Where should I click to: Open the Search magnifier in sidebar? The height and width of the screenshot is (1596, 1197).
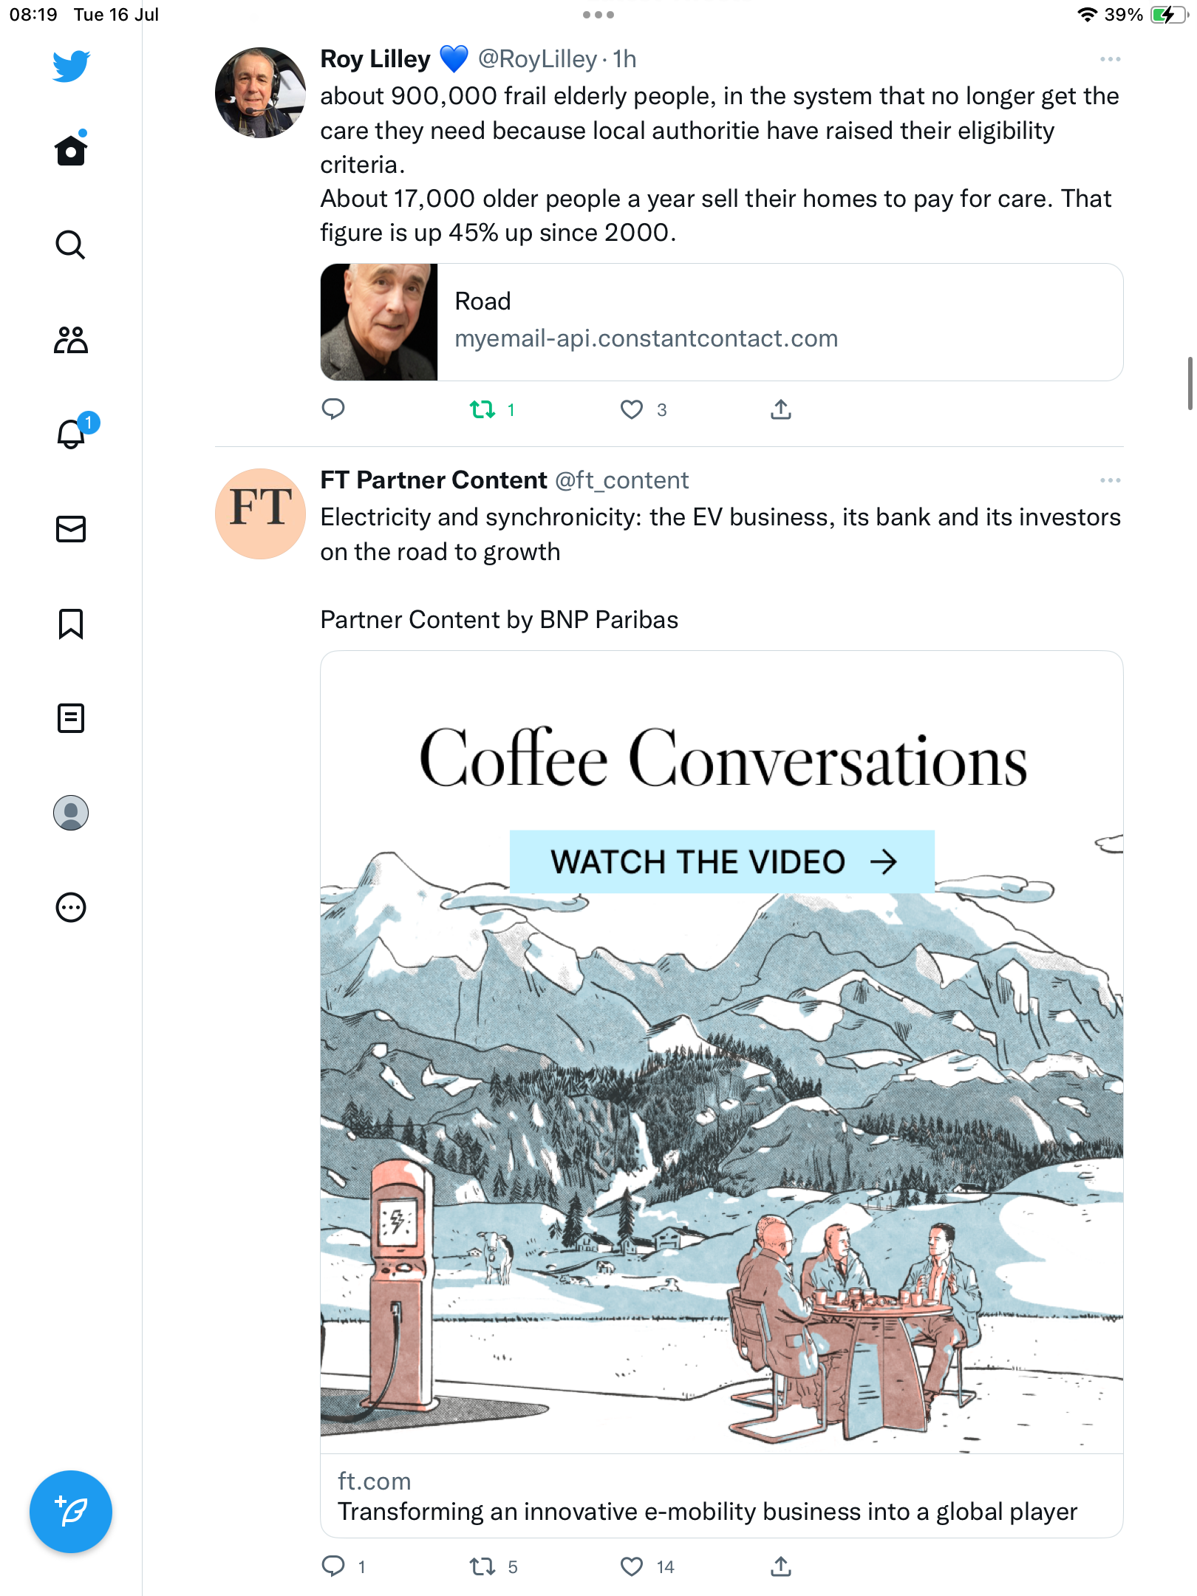[x=71, y=245]
